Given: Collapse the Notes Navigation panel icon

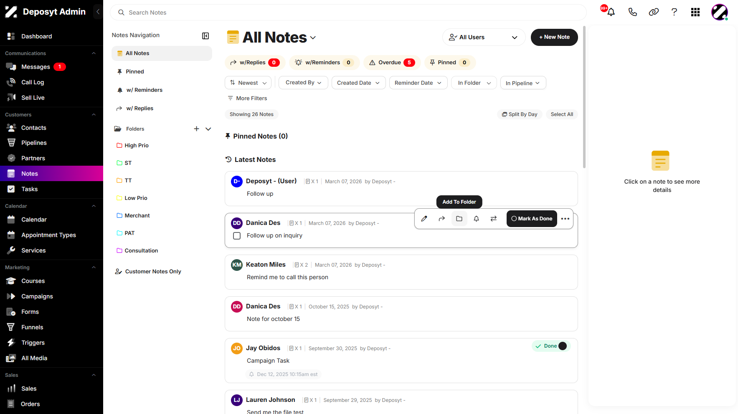Looking at the screenshot, I should click(x=205, y=36).
